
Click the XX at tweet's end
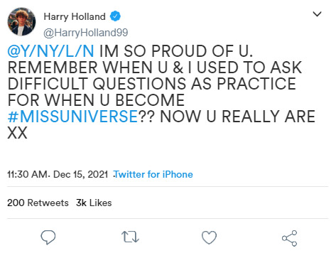[17, 133]
